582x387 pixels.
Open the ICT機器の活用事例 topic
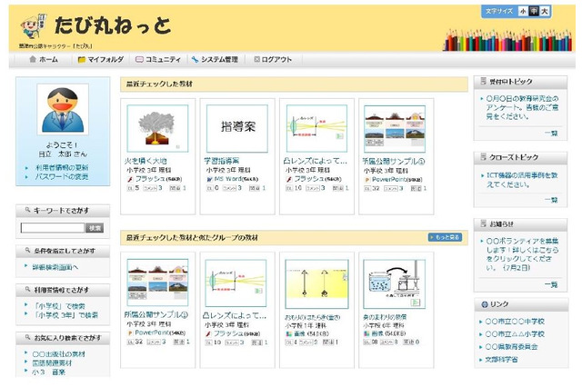click(x=522, y=180)
